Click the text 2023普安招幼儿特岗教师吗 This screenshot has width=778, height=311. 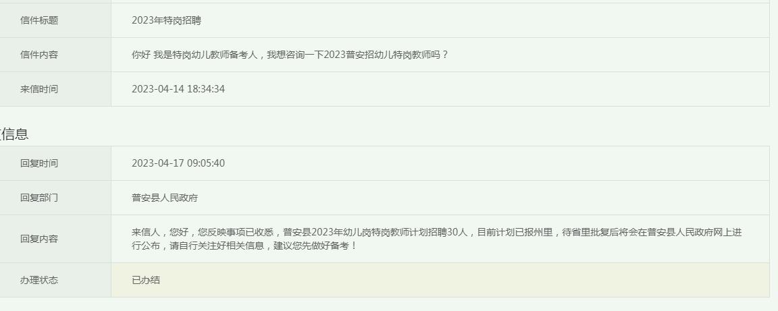382,55
